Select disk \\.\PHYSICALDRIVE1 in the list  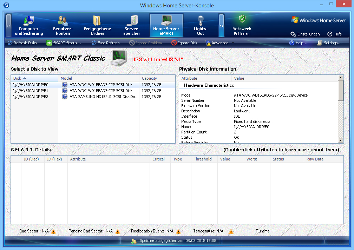93,91
